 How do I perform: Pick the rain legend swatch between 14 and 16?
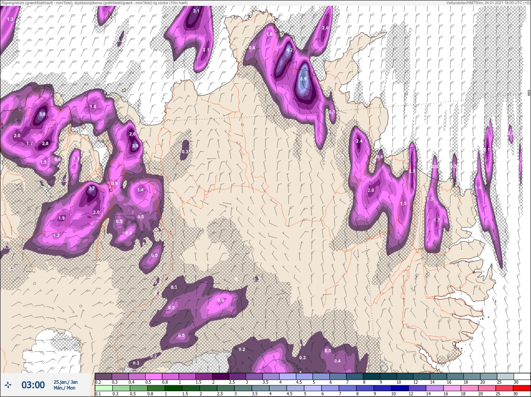(x=435, y=388)
